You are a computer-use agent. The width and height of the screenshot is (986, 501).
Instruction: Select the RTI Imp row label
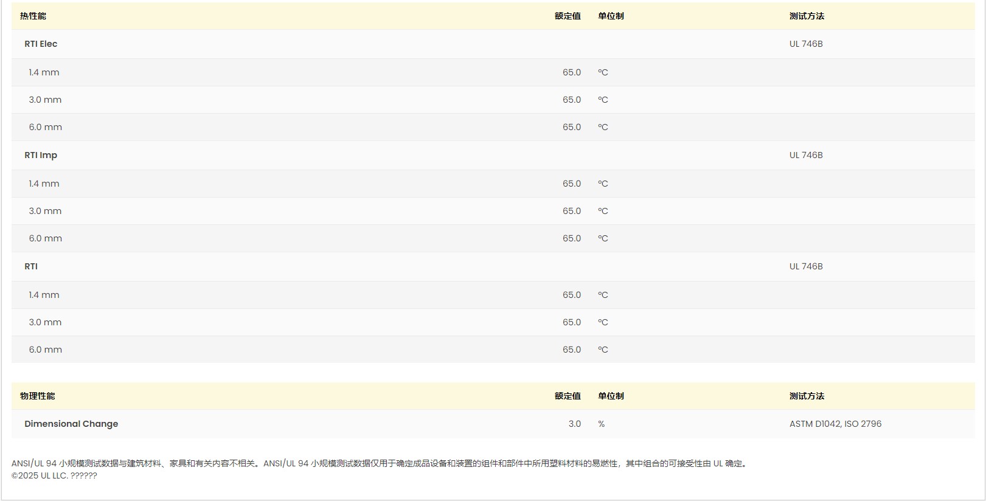coord(41,155)
